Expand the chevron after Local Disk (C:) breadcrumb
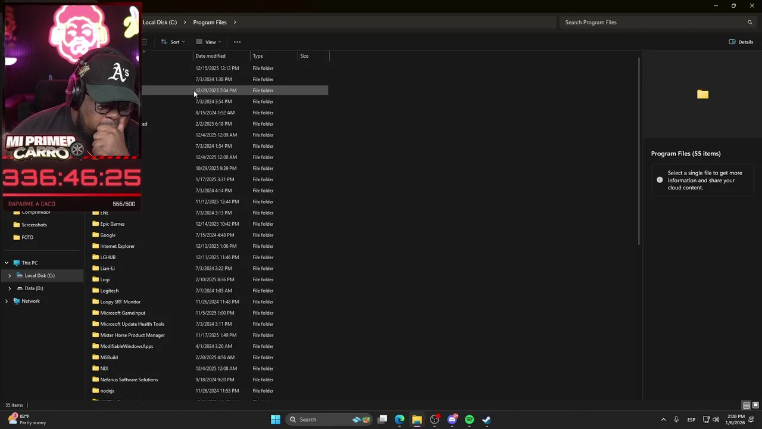 pos(185,22)
